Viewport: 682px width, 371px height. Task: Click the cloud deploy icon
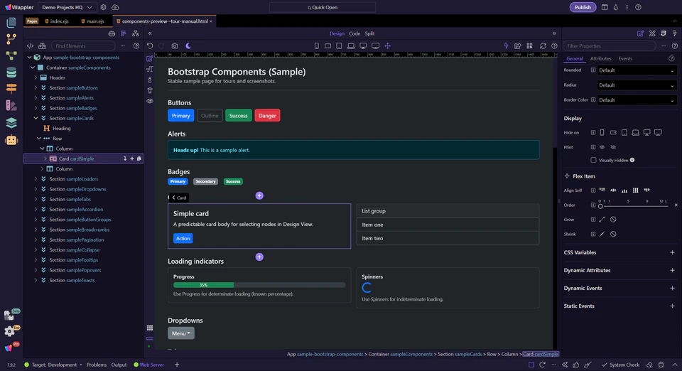115,7
